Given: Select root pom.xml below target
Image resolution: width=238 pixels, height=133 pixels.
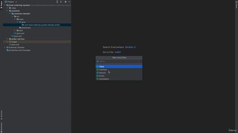Looking at the screenshot, I should pyautogui.click(x=15, y=45).
